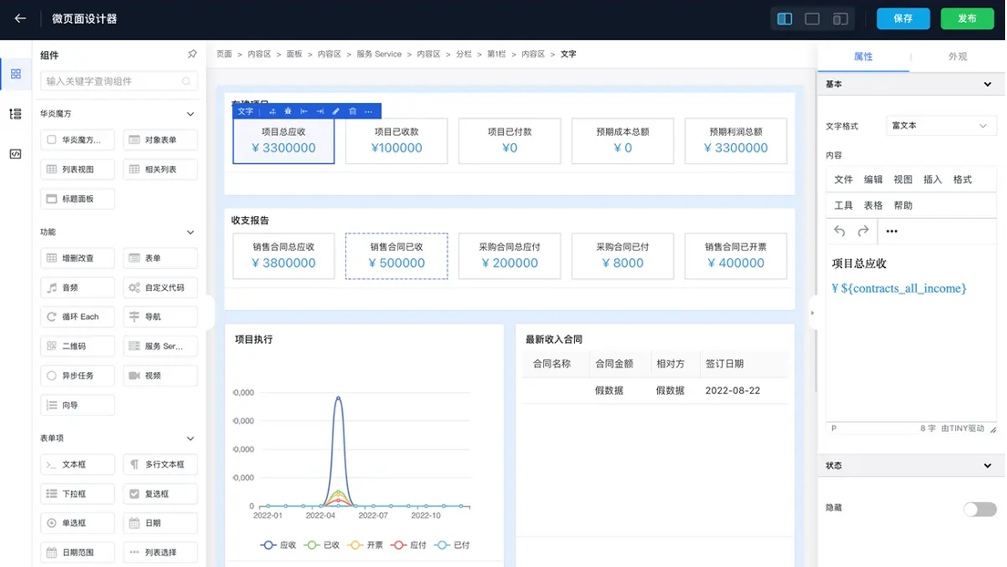This screenshot has width=1007, height=567.
Task: Open the code view sidebar icon
Action: tap(15, 154)
